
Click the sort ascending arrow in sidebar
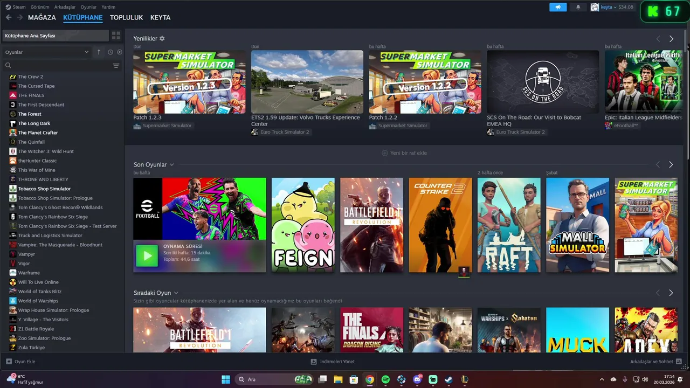pyautogui.click(x=99, y=52)
